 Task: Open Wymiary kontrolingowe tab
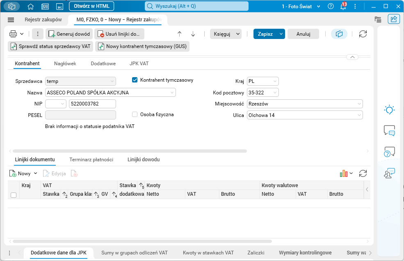click(305, 253)
